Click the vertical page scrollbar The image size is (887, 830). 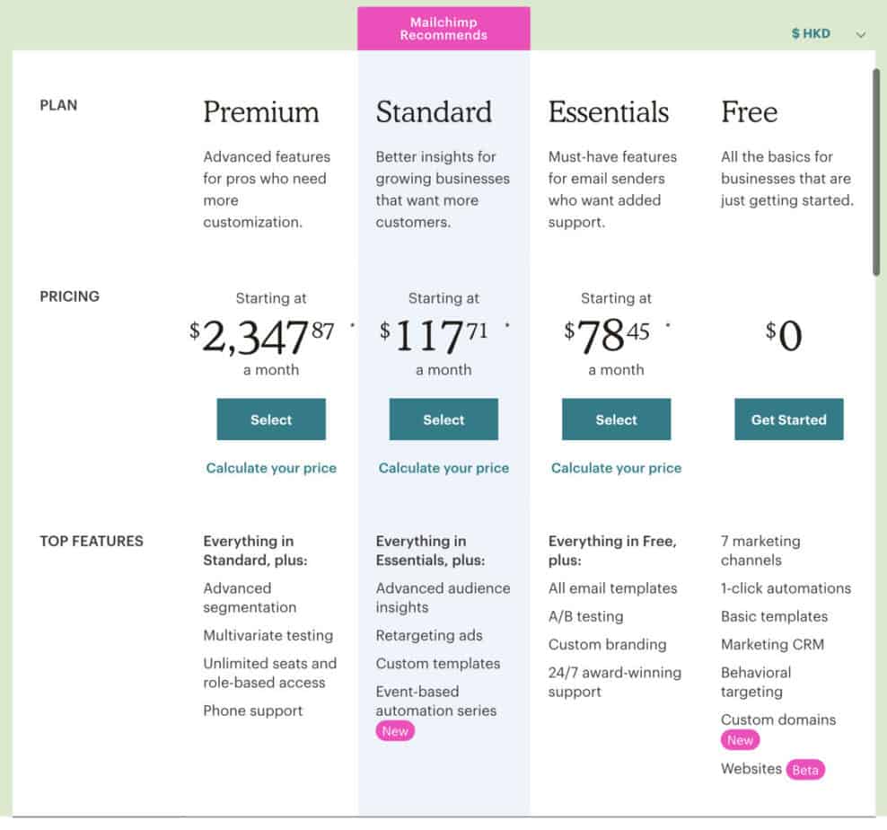876,171
